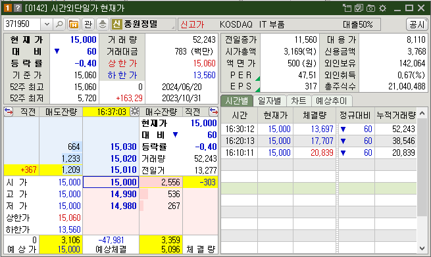Click the +163.29 percentage value
Viewport: 431px width, 257px height.
129,98
